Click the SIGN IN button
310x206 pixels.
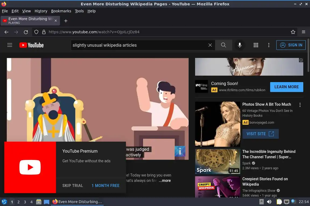pyautogui.click(x=291, y=45)
